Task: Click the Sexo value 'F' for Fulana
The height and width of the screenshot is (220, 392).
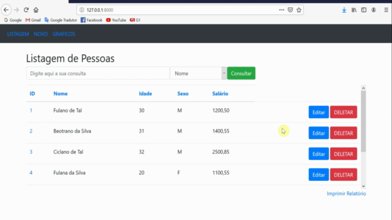Action: pos(179,172)
